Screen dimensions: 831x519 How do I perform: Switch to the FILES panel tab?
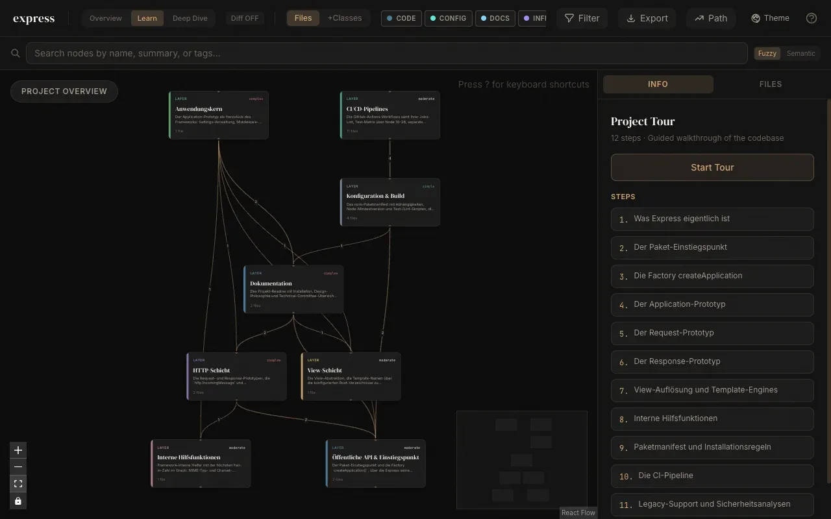coord(771,84)
